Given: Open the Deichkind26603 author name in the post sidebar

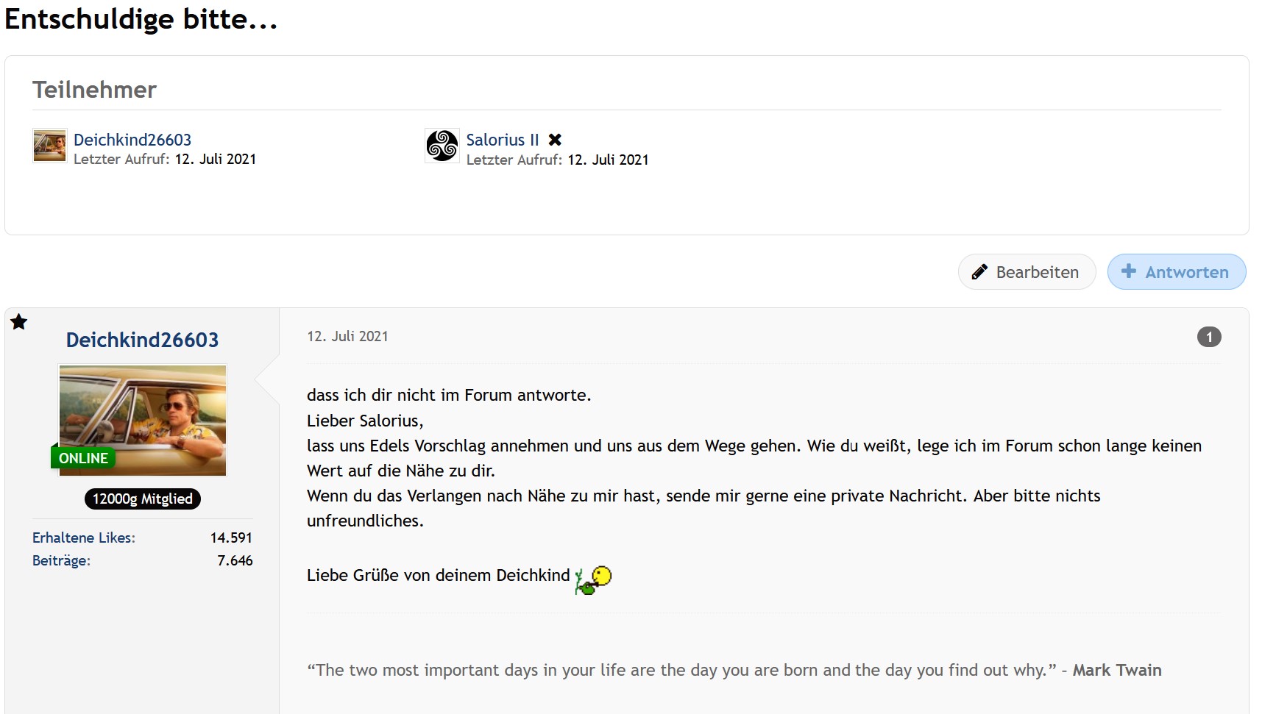Looking at the screenshot, I should coord(142,340).
